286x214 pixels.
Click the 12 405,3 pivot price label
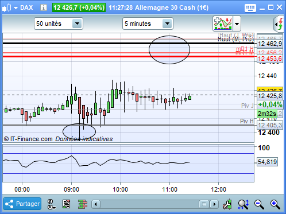click(x=270, y=125)
